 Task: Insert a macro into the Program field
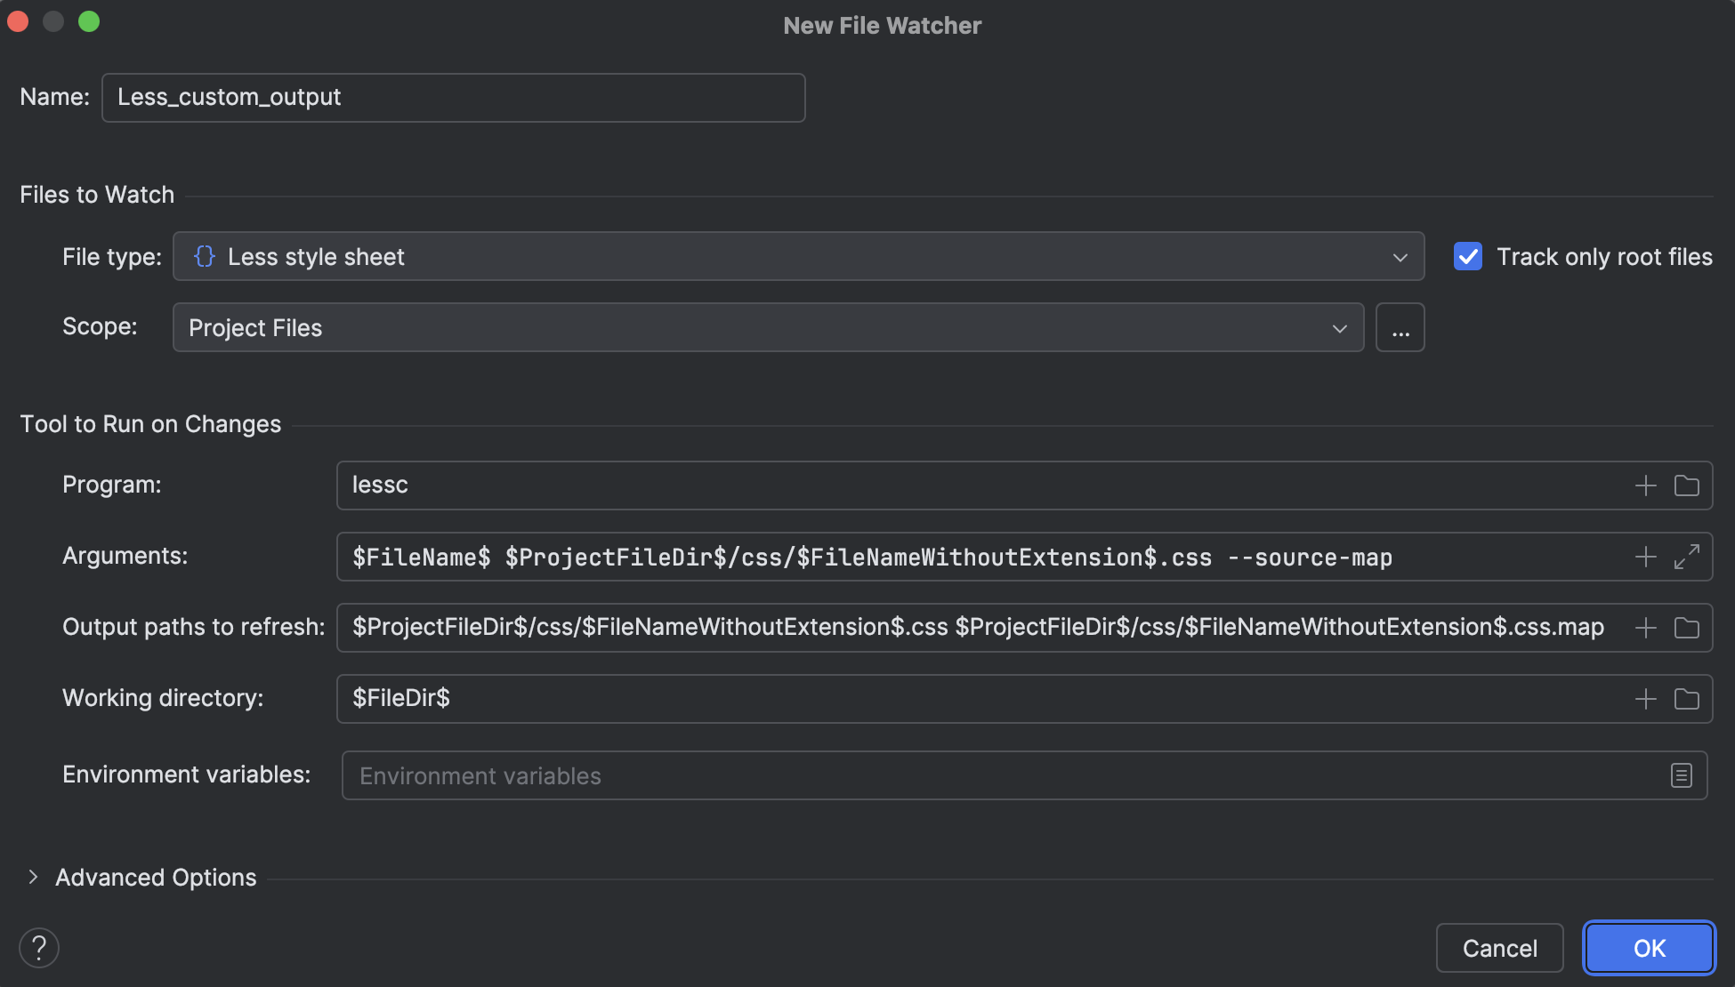[x=1645, y=485]
